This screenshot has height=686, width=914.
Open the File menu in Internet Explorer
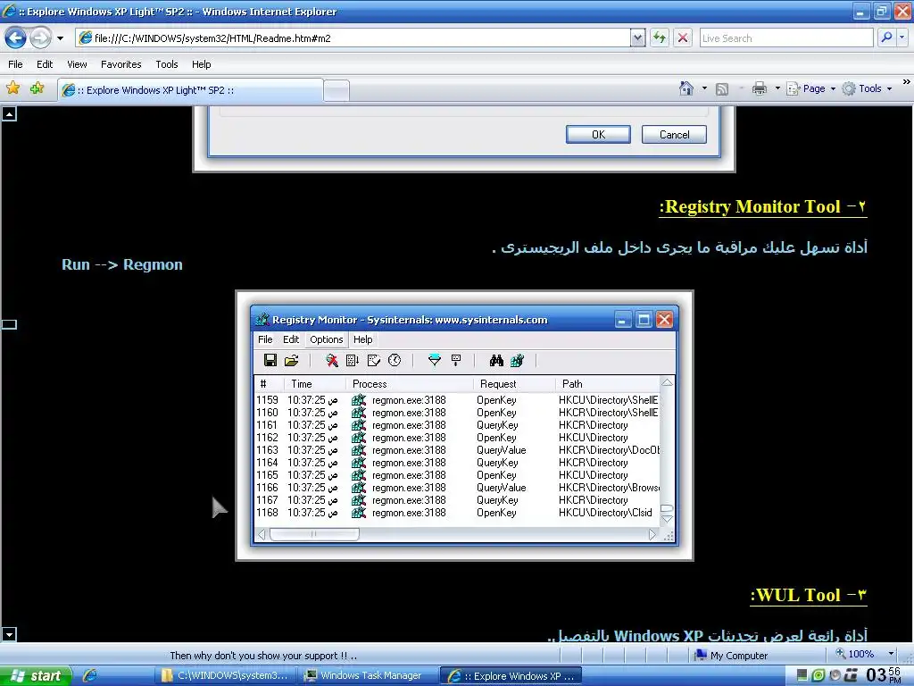click(16, 64)
